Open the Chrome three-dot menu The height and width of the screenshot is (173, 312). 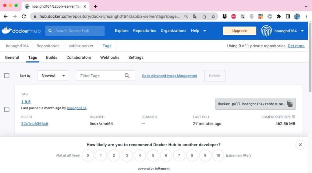tap(306, 16)
